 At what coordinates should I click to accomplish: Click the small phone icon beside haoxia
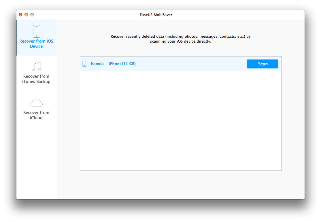point(84,64)
